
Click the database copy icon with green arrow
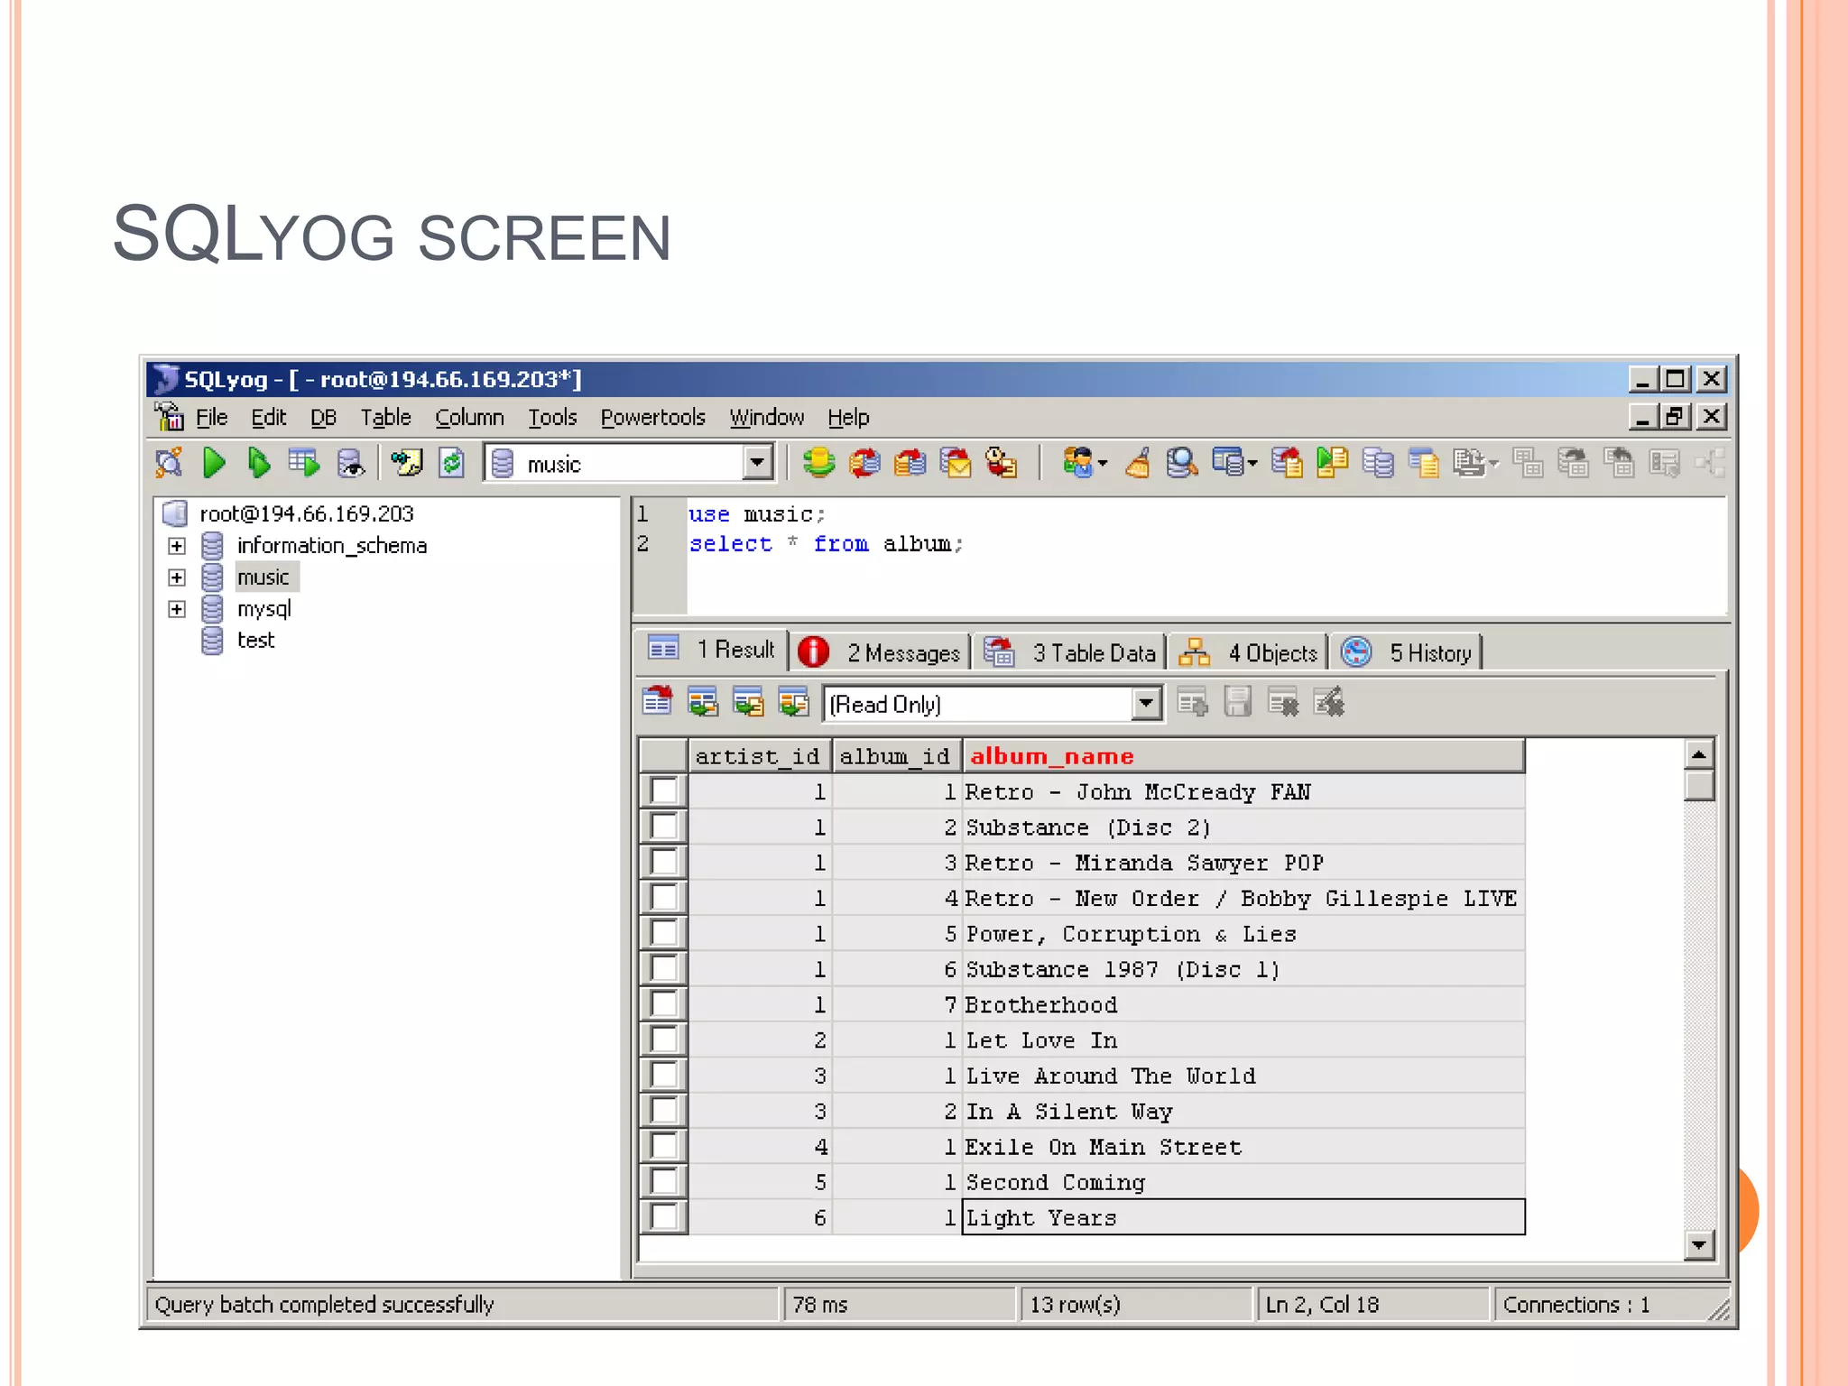coord(1333,463)
